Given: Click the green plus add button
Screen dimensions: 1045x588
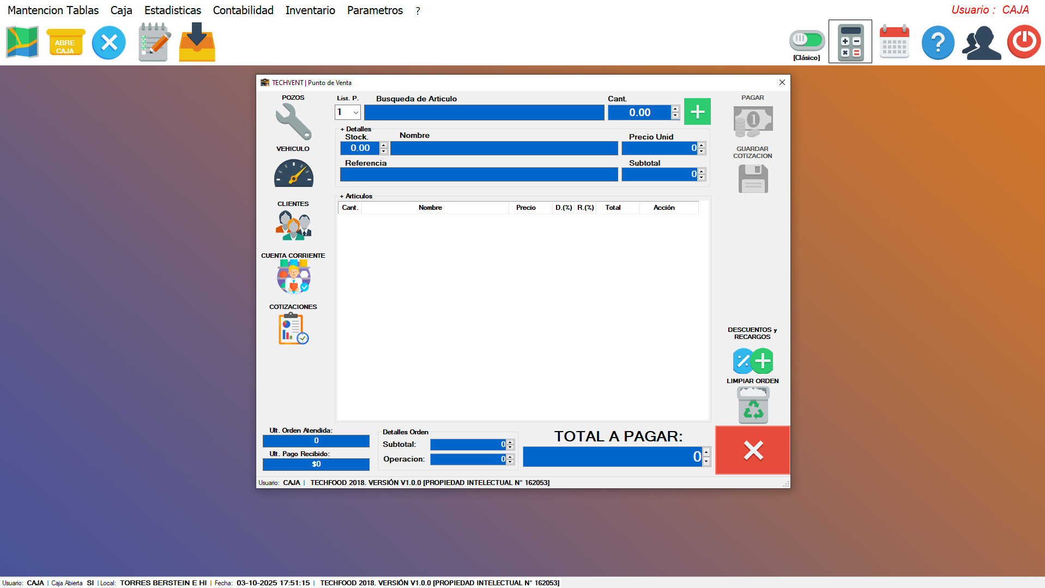Looking at the screenshot, I should tap(697, 111).
